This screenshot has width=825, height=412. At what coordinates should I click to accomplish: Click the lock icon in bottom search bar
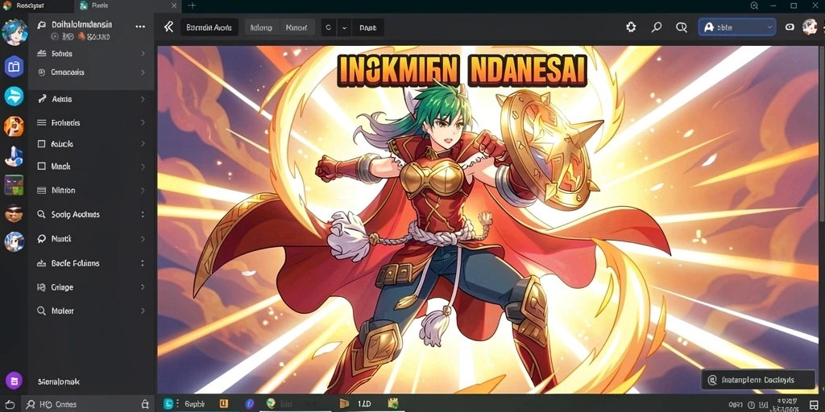click(x=145, y=404)
